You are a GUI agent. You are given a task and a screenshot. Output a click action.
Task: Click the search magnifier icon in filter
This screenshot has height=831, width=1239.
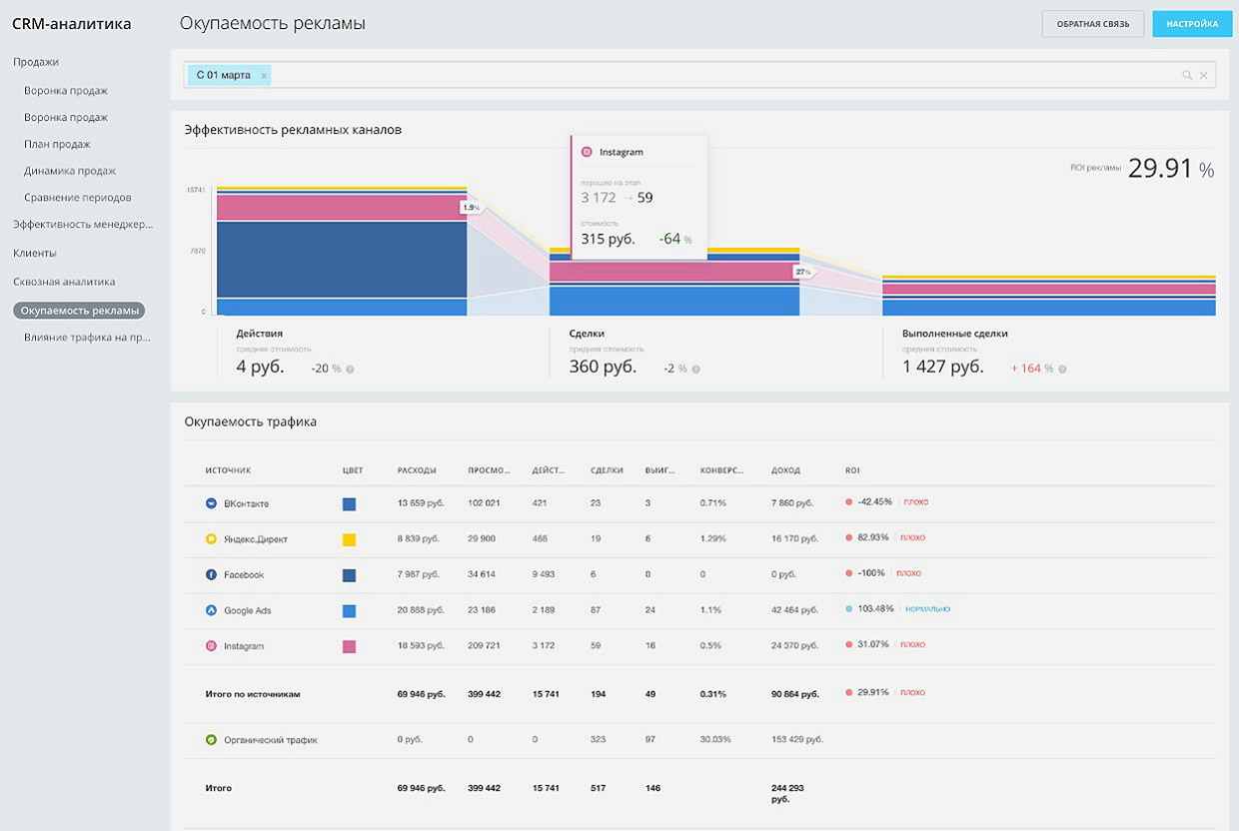pos(1187,75)
